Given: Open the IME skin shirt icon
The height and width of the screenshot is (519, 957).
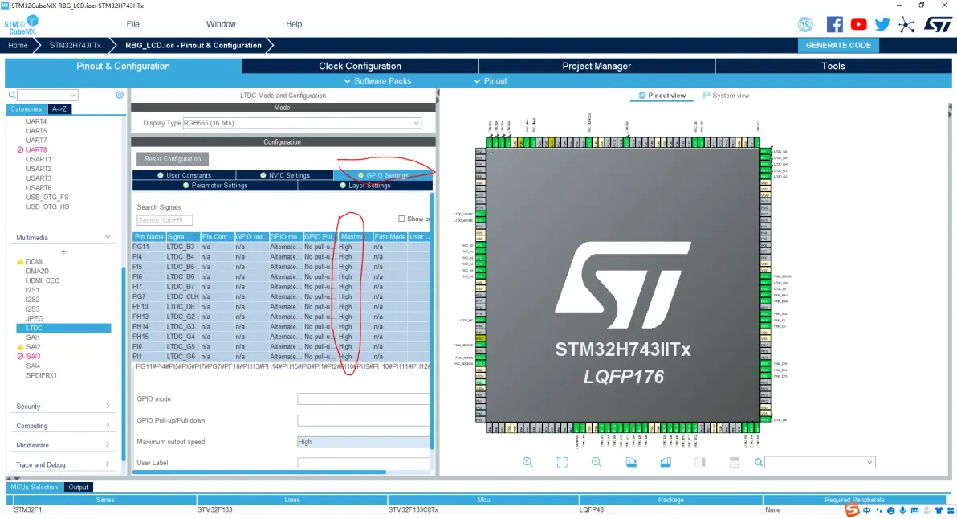Looking at the screenshot, I should tap(939, 510).
